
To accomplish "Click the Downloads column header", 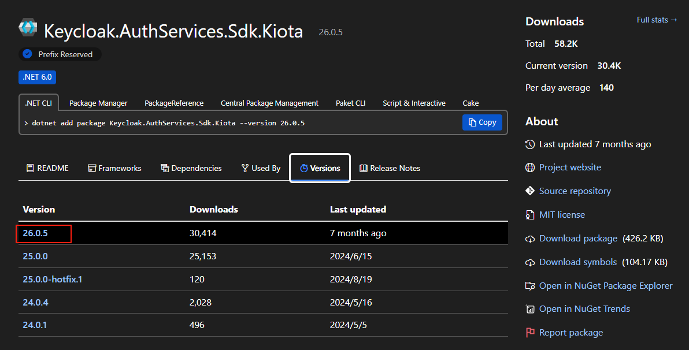I will [x=213, y=210].
